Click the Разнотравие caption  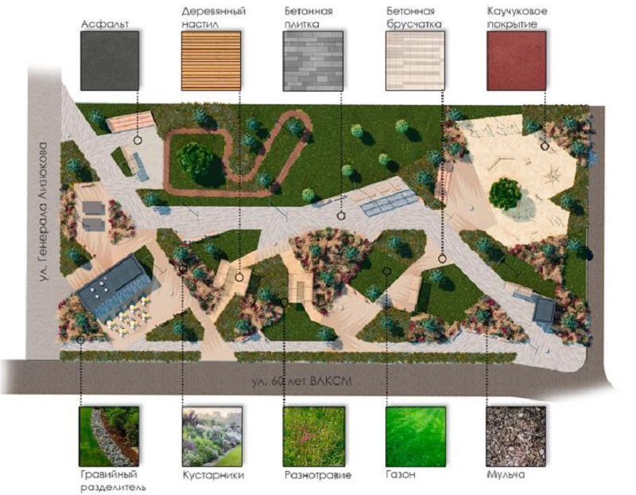(x=317, y=475)
